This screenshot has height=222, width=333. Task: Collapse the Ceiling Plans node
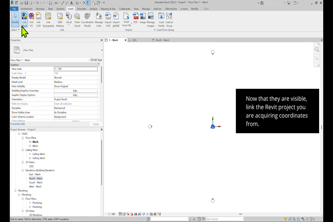pyautogui.click(x=23, y=150)
